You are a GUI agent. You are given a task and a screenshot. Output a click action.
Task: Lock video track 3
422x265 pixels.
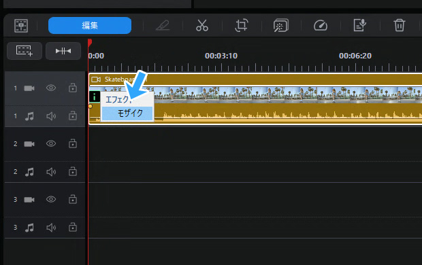[73, 199]
